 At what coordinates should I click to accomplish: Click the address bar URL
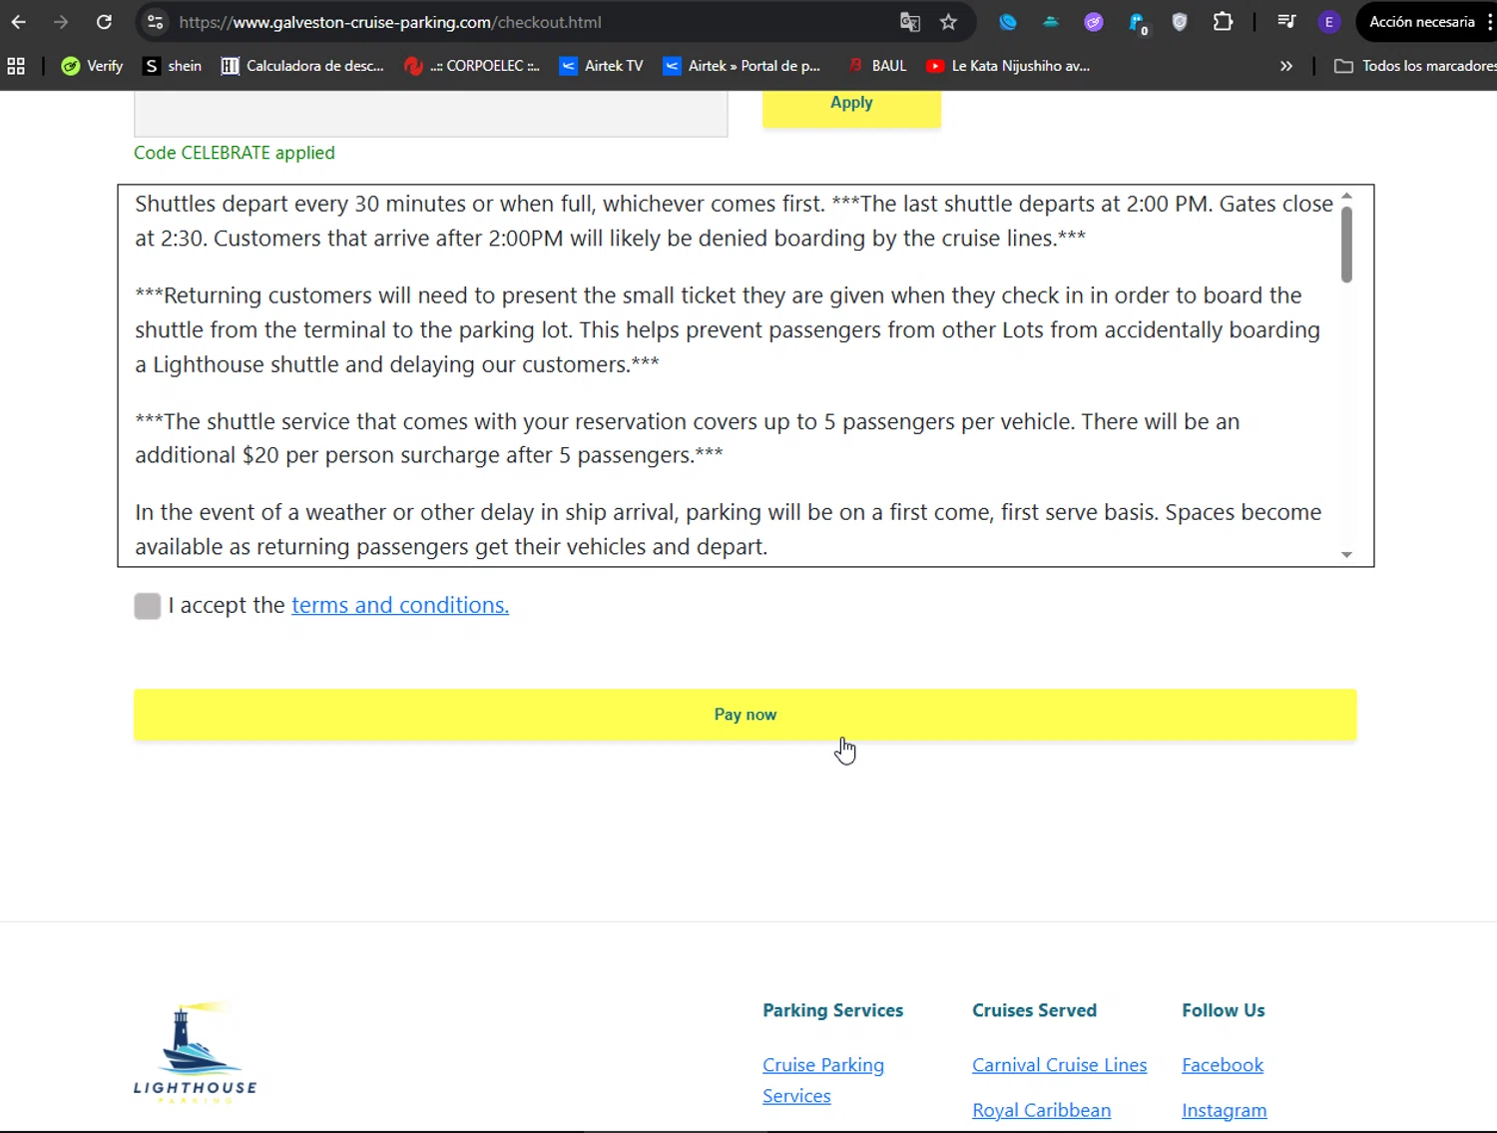click(x=390, y=22)
